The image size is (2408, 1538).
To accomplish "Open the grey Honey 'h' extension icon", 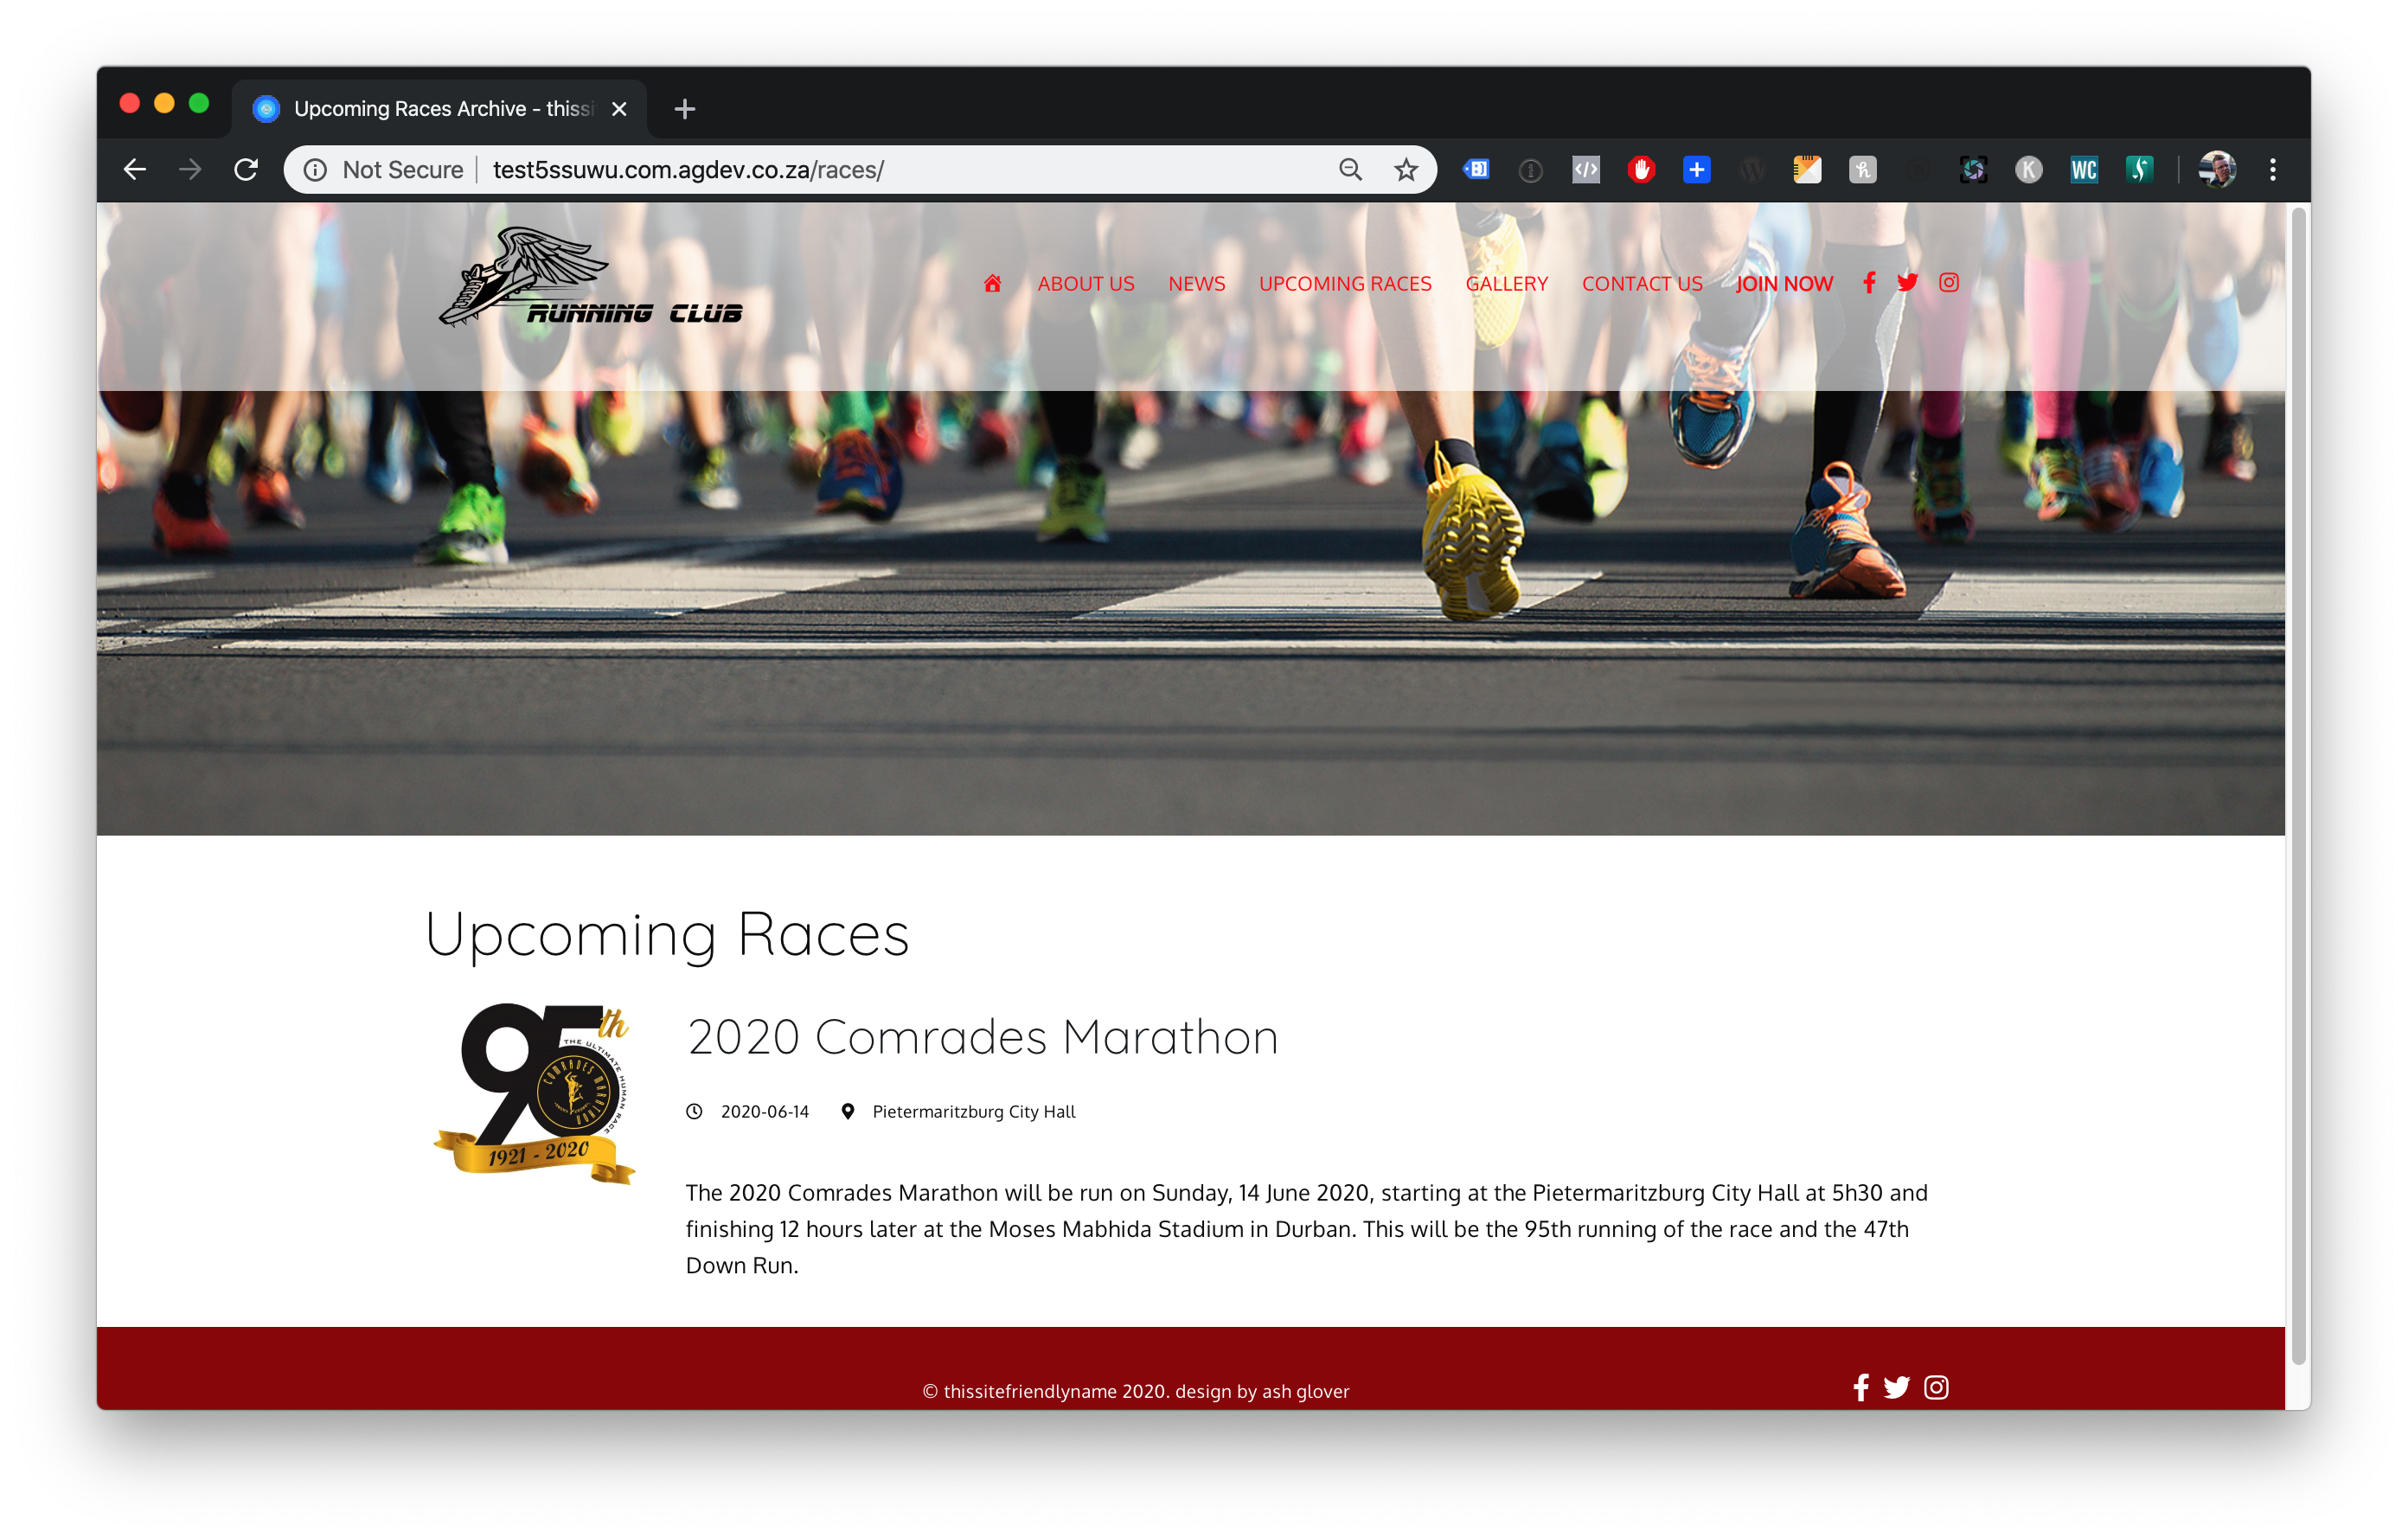I will pos(1862,170).
